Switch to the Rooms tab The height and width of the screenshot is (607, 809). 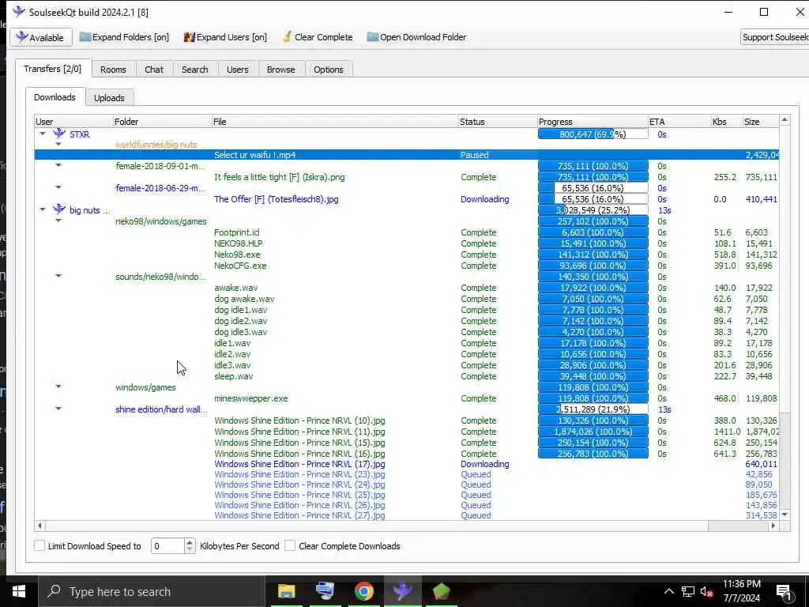pos(113,70)
